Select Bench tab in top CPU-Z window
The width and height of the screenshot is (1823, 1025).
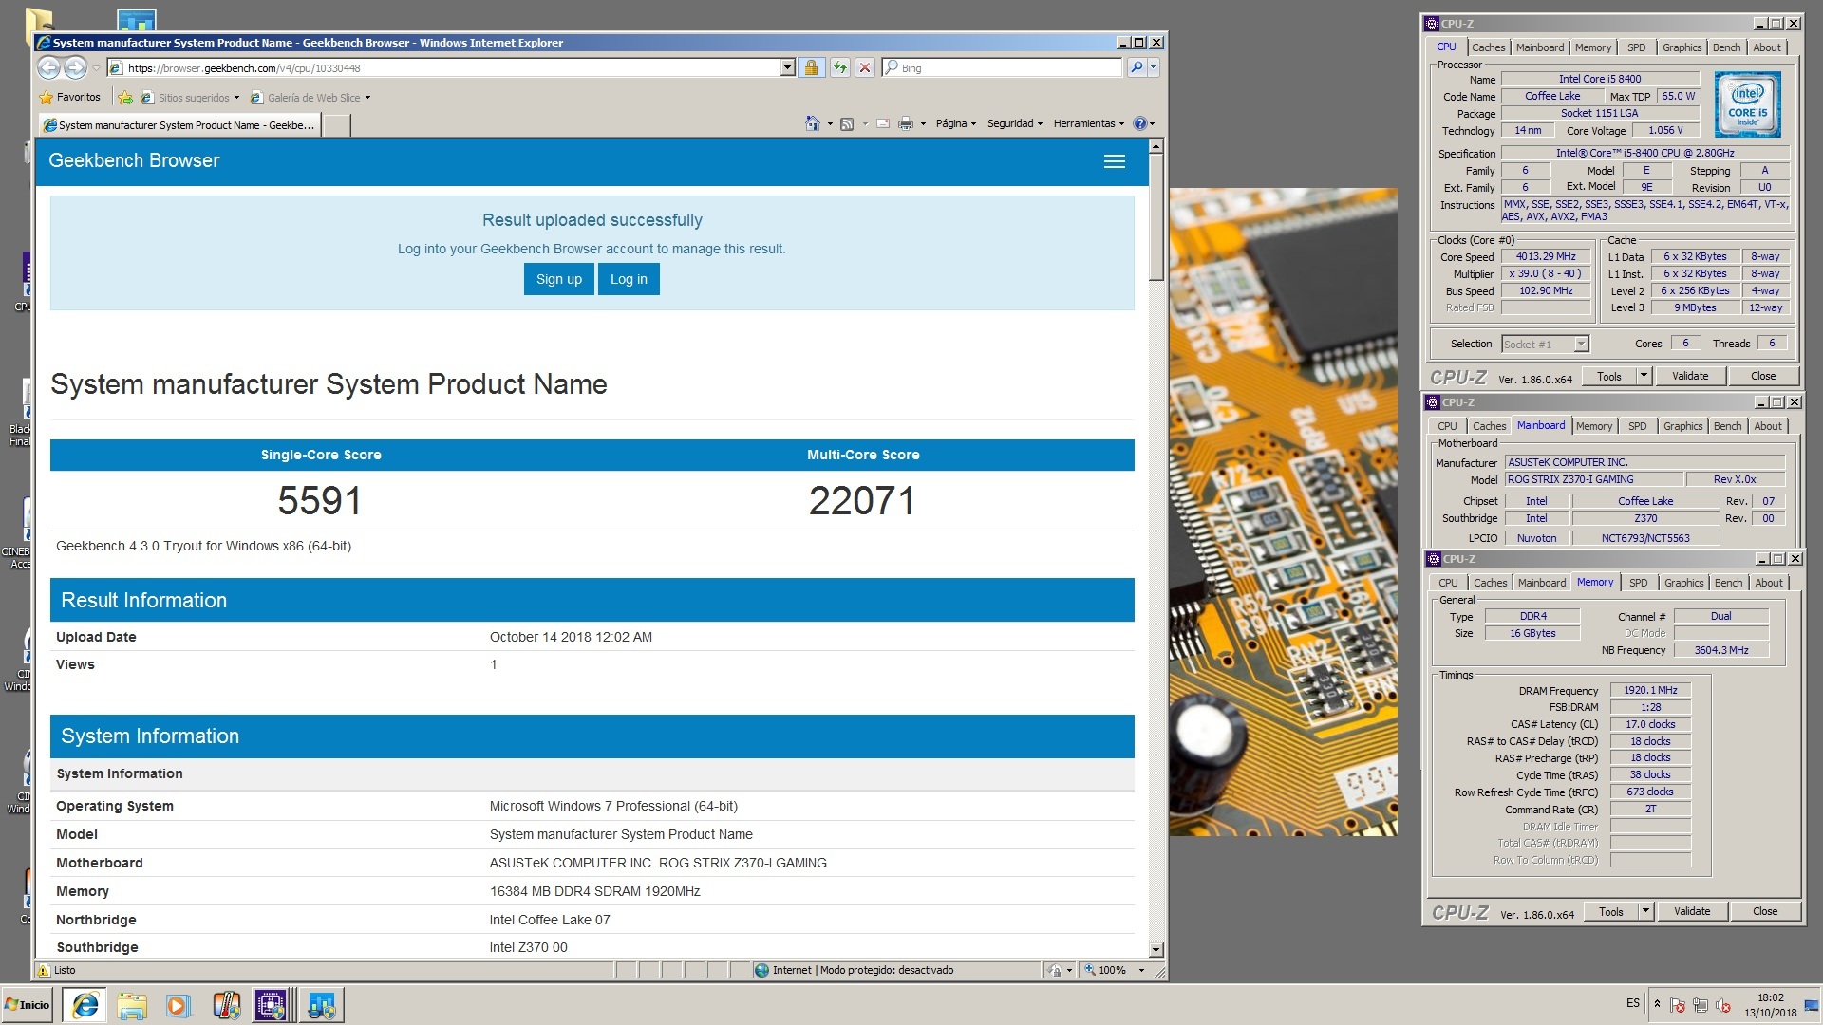[x=1726, y=47]
